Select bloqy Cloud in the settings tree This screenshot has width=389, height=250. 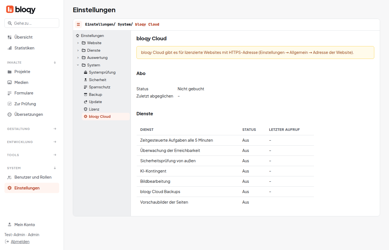[106, 117]
